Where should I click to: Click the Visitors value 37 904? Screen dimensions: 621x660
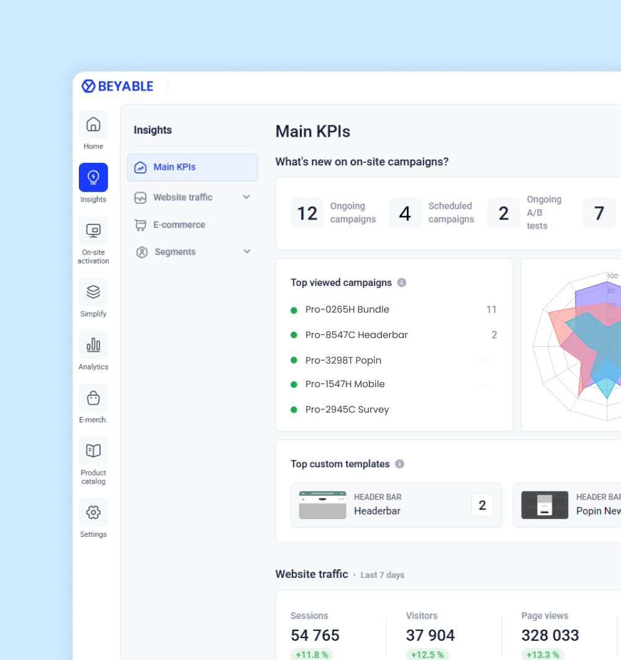430,635
